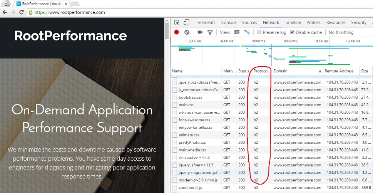
Task: Sort by the Protocol column header
Action: click(x=261, y=71)
